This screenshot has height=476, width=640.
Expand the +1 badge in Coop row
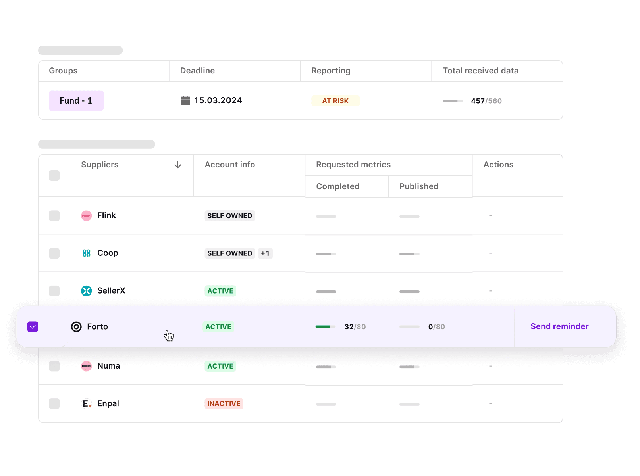(265, 253)
